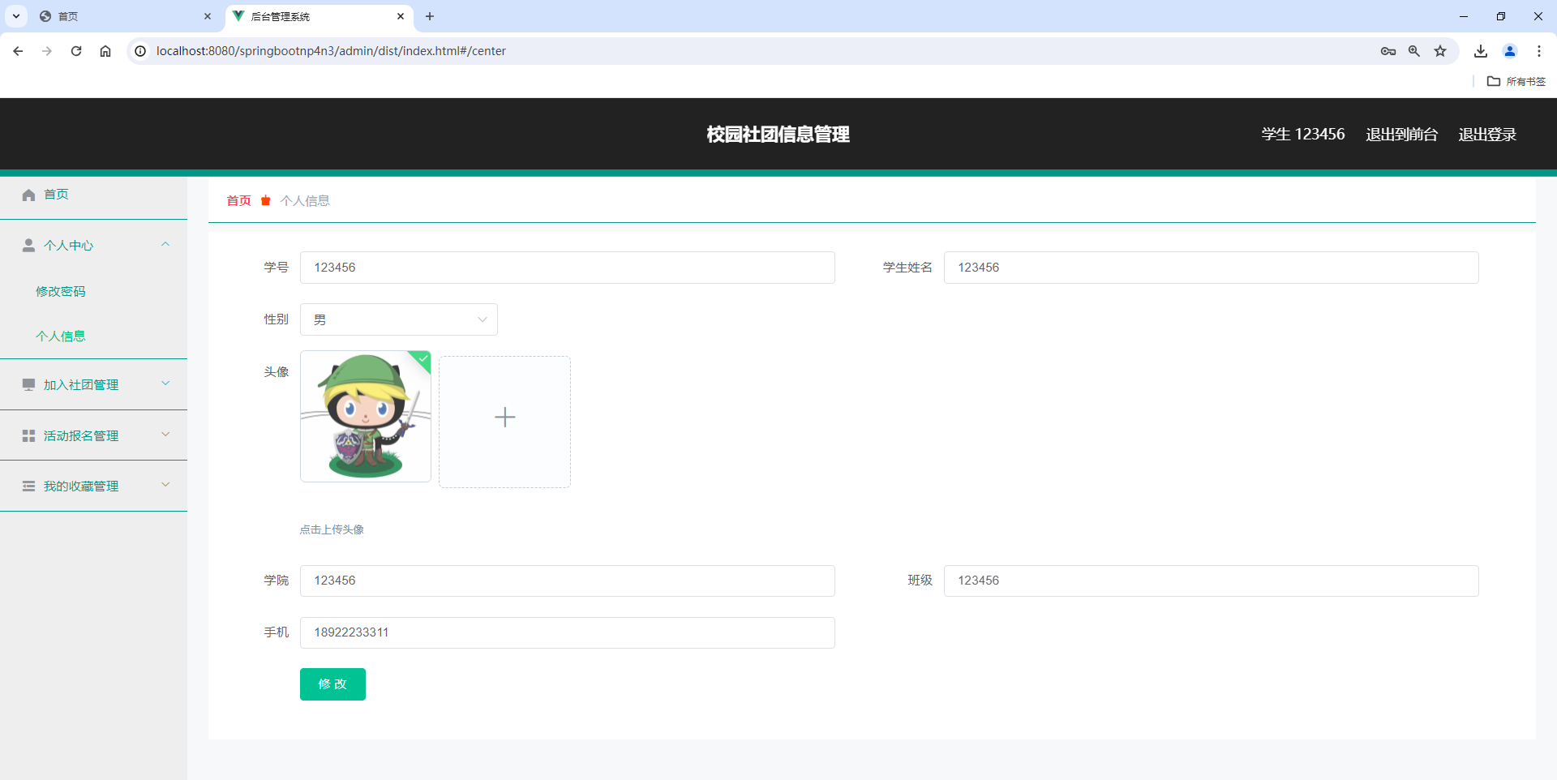The image size is (1557, 780).
Task: Click the home icon beside 首页 in sidebar
Action: tap(28, 195)
